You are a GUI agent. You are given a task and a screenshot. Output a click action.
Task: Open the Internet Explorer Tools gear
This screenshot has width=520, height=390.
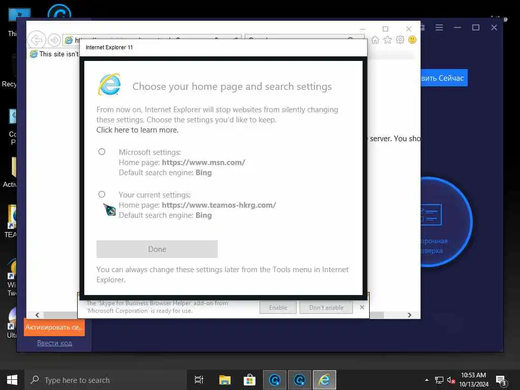tap(400, 40)
